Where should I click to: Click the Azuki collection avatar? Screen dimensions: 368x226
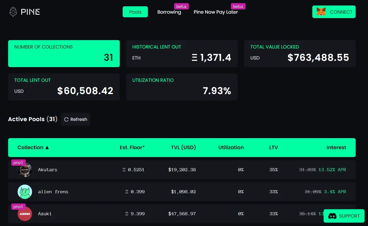tap(25, 214)
